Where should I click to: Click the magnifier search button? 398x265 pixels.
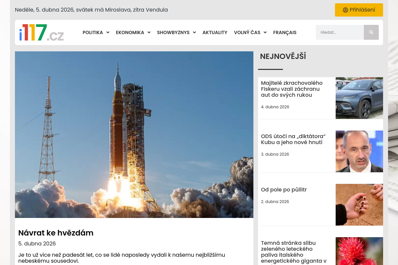(x=371, y=32)
